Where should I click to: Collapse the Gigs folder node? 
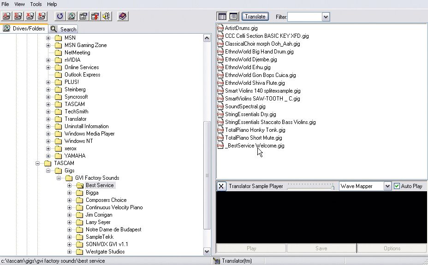(x=48, y=171)
